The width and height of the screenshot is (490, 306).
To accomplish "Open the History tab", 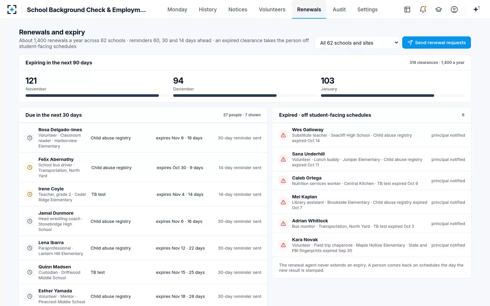I will pos(208,10).
